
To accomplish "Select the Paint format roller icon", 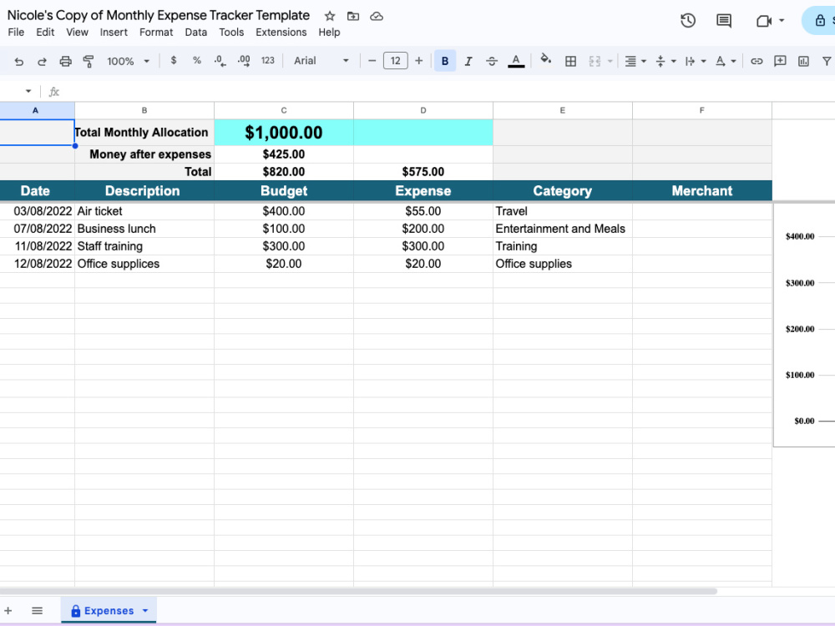I will 89,61.
